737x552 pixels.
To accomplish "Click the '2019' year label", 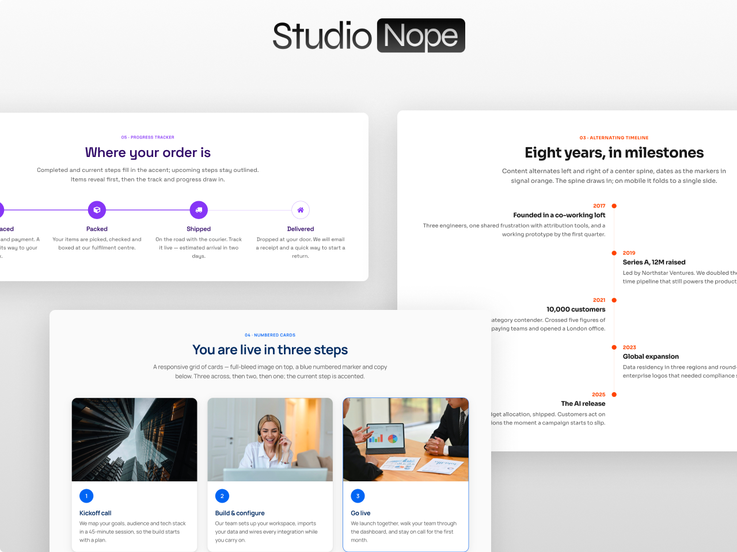I will [629, 253].
